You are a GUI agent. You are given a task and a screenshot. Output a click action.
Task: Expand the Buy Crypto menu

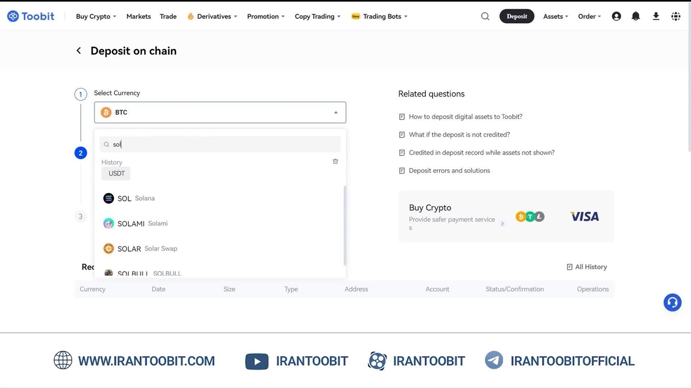tap(96, 16)
